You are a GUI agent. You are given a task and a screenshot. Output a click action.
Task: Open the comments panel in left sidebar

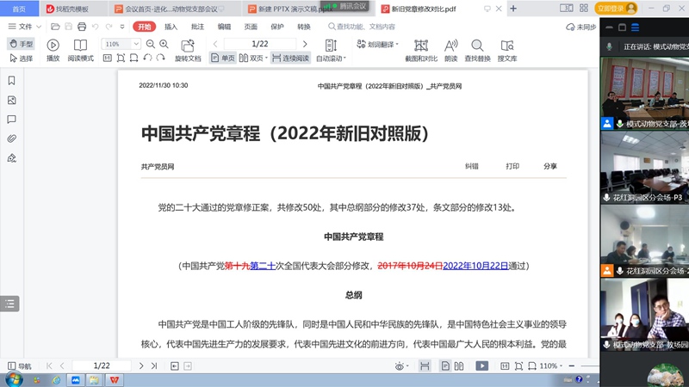(11, 120)
